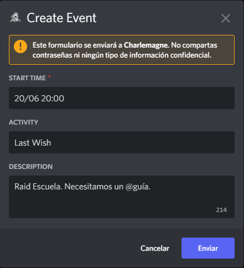Image resolution: width=244 pixels, height=268 pixels.
Task: Close the Create Event dialog with X
Action: [x=226, y=18]
